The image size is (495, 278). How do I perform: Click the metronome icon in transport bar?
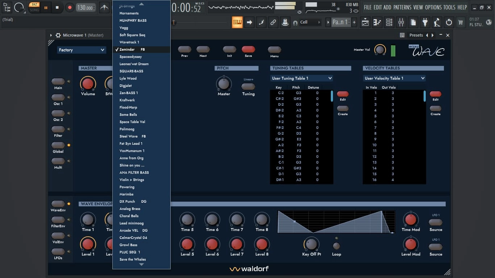coord(104,7)
